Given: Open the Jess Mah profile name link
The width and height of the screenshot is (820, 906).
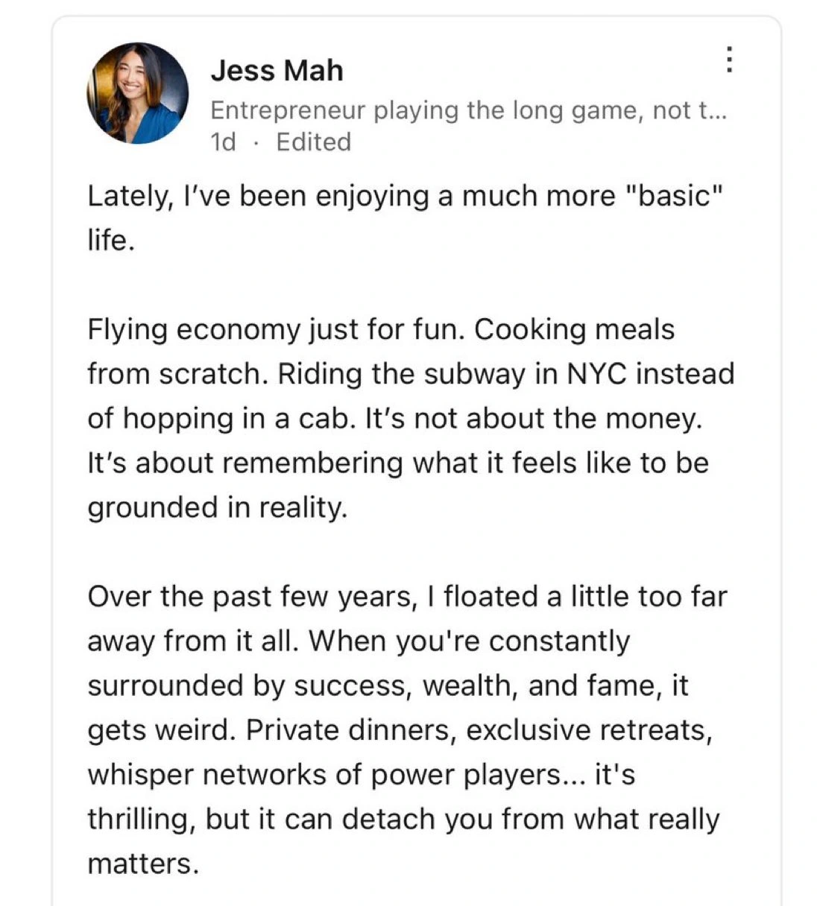Looking at the screenshot, I should [277, 71].
